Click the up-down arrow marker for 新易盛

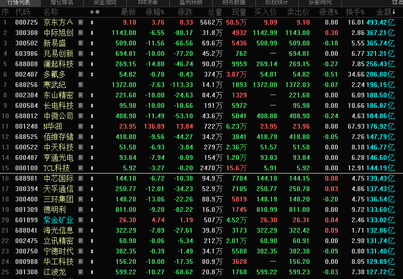(92, 44)
